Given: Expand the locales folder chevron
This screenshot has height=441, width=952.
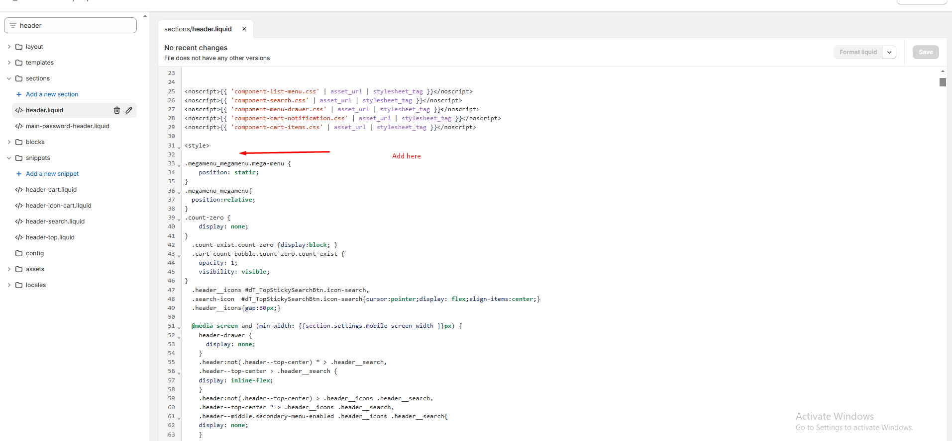Looking at the screenshot, I should pyautogui.click(x=9, y=285).
